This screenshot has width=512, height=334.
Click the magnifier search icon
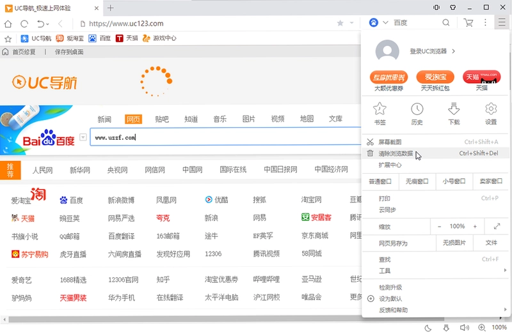click(x=445, y=22)
